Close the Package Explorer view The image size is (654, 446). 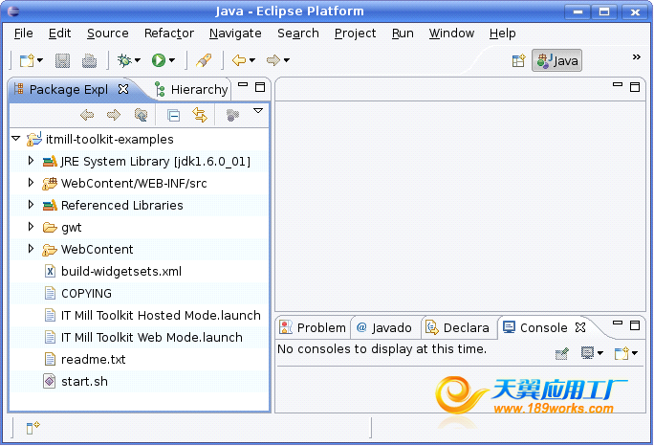[x=123, y=89]
